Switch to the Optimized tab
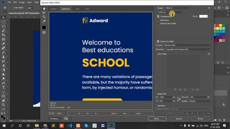Image resolution: width=230 pixels, height=129 pixels. coord(65,9)
